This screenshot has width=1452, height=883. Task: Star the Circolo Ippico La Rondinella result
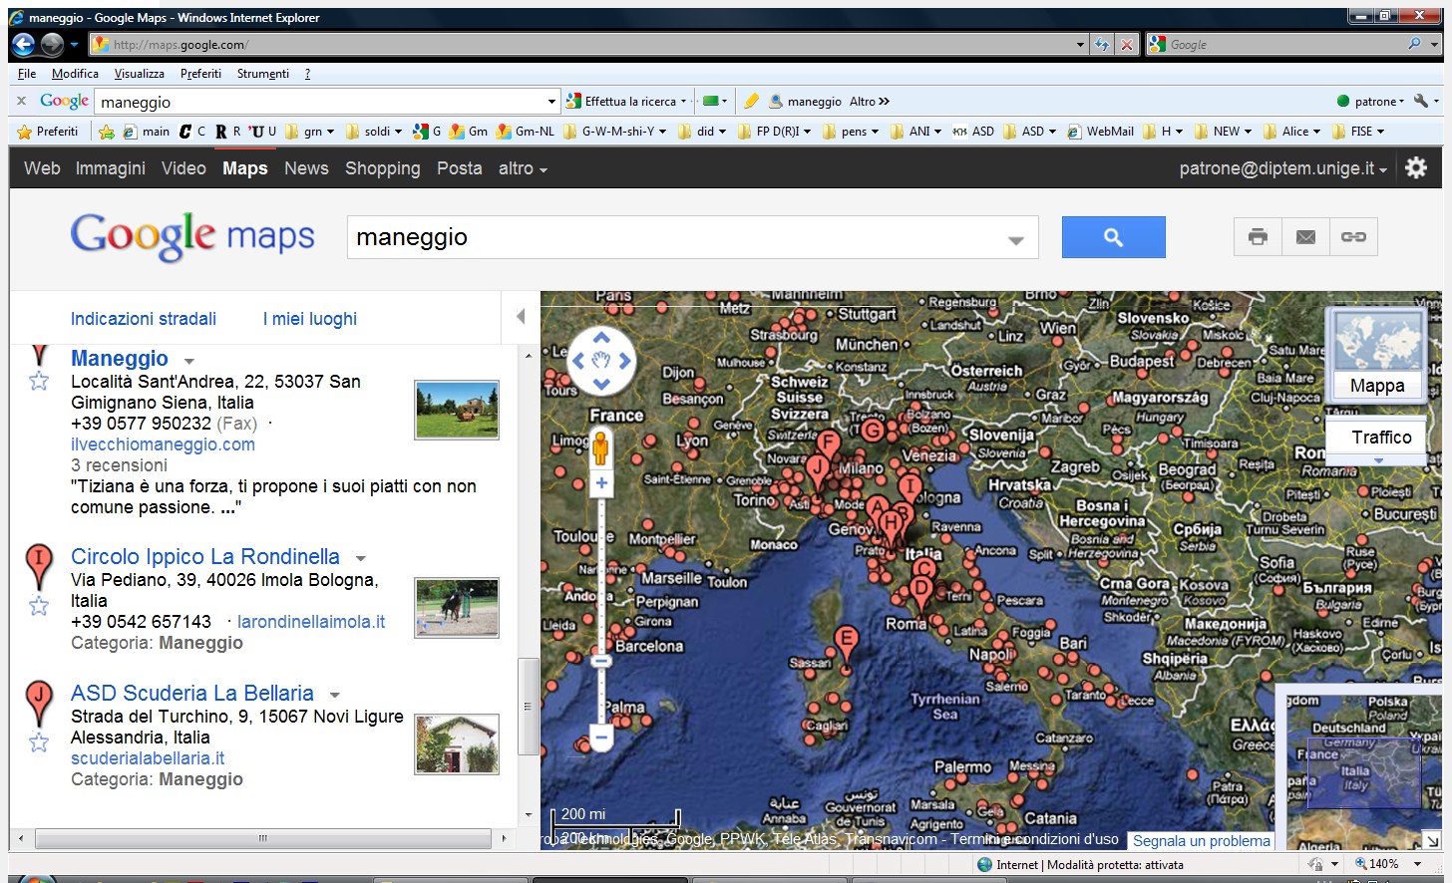tap(39, 606)
